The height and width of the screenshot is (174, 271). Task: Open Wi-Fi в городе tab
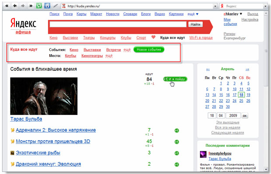201,38
